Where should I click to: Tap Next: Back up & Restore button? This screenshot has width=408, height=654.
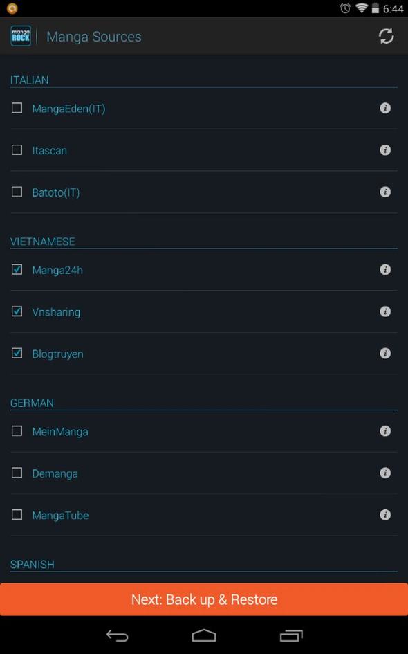tap(204, 599)
